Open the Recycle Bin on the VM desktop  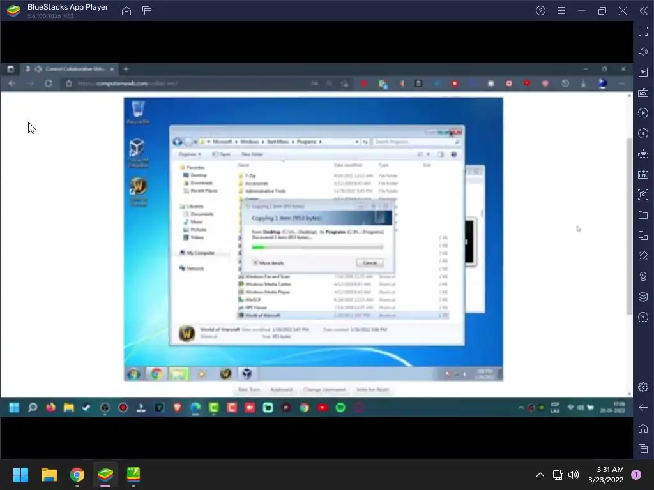point(138,112)
